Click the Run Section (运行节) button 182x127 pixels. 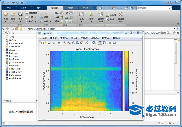click(111, 15)
